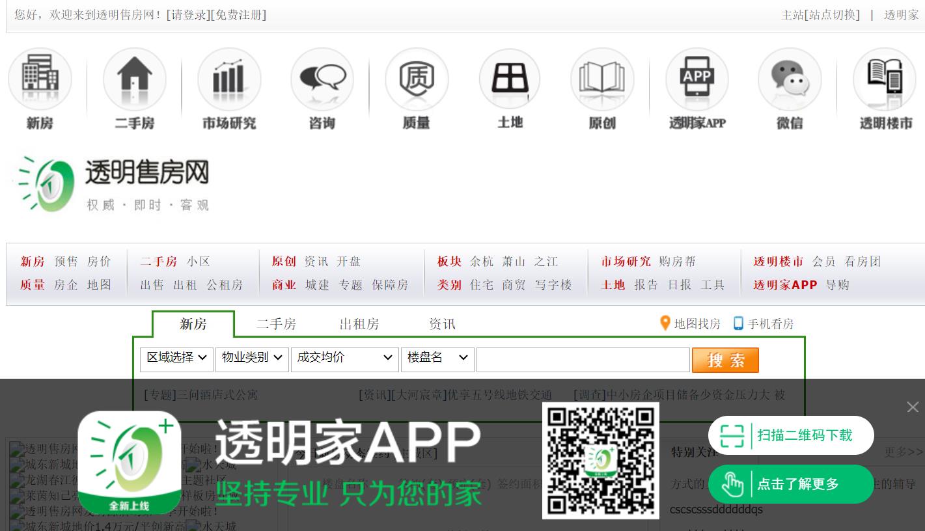Select the 二手房 search tab
Screen dimensions: 925x531
coord(276,324)
